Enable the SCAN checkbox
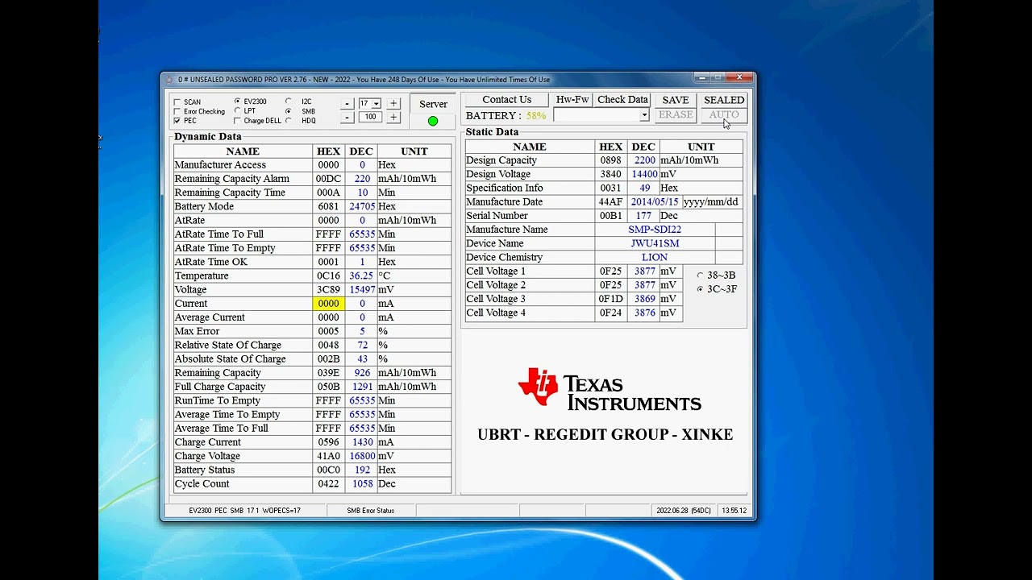1032x580 pixels. pyautogui.click(x=177, y=102)
